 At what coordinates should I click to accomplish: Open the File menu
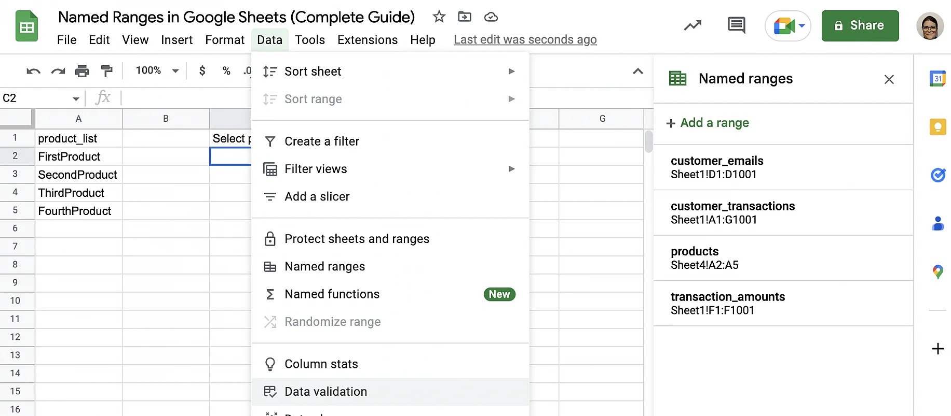pos(66,40)
